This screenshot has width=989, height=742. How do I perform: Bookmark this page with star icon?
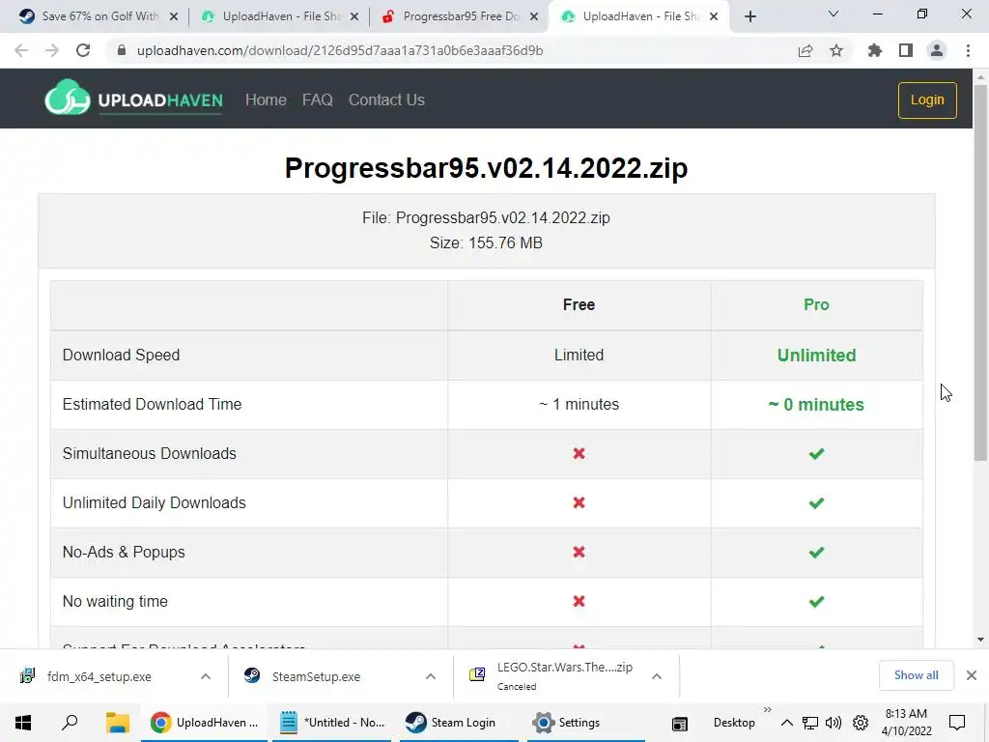[x=836, y=50]
